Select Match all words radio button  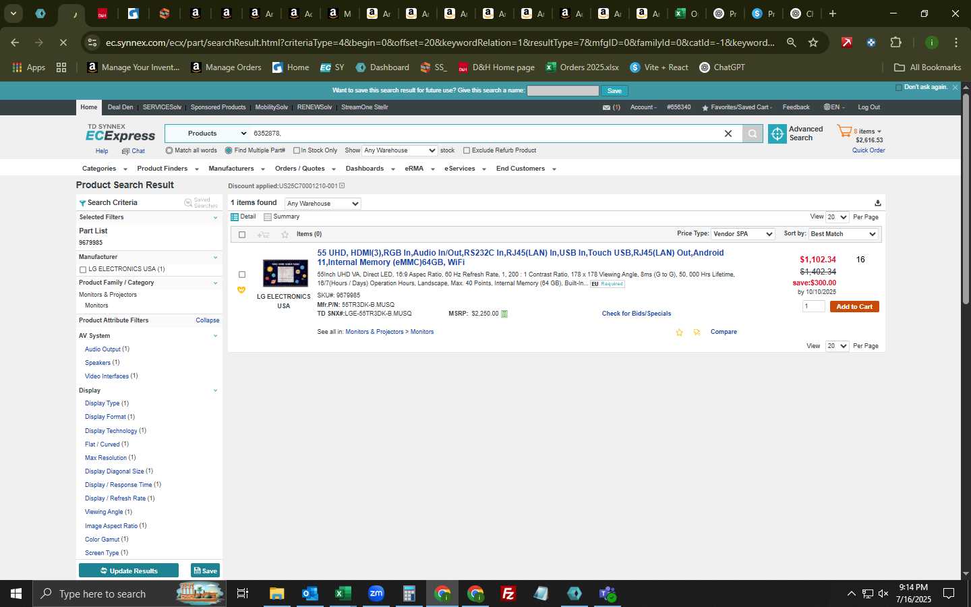pos(169,150)
